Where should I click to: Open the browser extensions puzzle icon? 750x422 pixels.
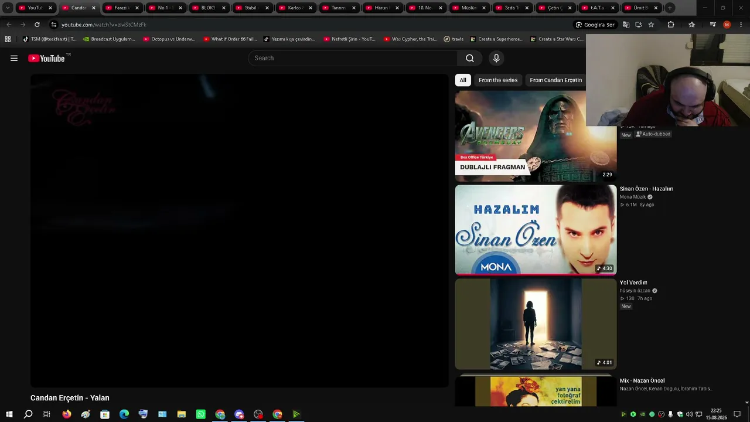pos(671,25)
